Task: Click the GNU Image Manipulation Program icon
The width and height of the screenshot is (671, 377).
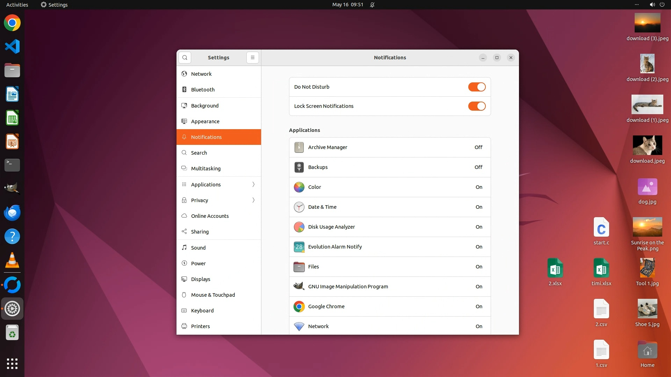Action: point(299,287)
